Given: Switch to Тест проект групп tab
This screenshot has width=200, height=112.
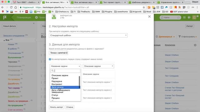Looking at the screenshot, I should pyautogui.click(x=113, y=2).
